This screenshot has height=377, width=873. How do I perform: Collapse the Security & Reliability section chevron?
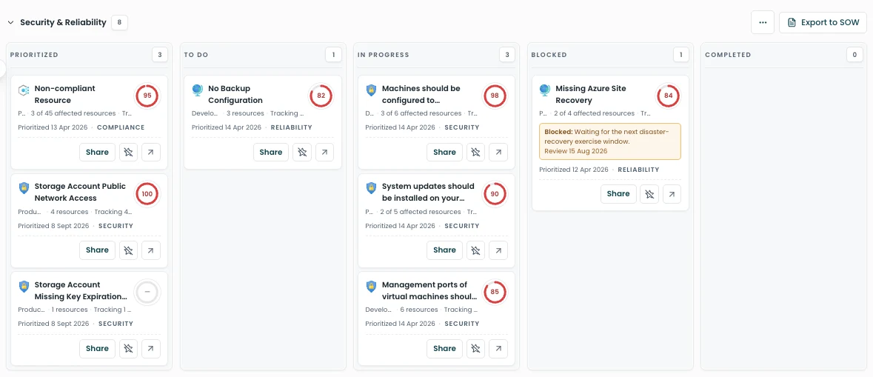10,23
